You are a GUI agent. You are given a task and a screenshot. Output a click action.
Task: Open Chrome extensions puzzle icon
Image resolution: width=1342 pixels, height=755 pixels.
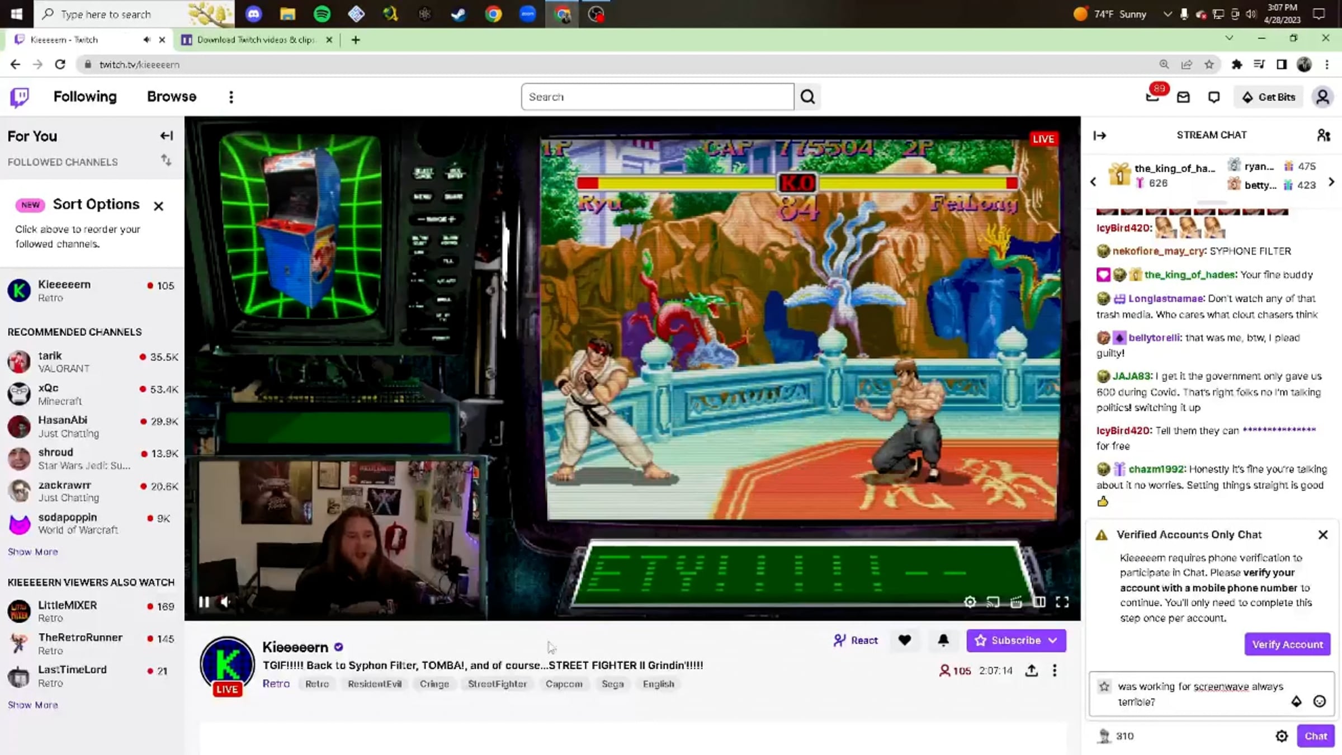(1236, 64)
